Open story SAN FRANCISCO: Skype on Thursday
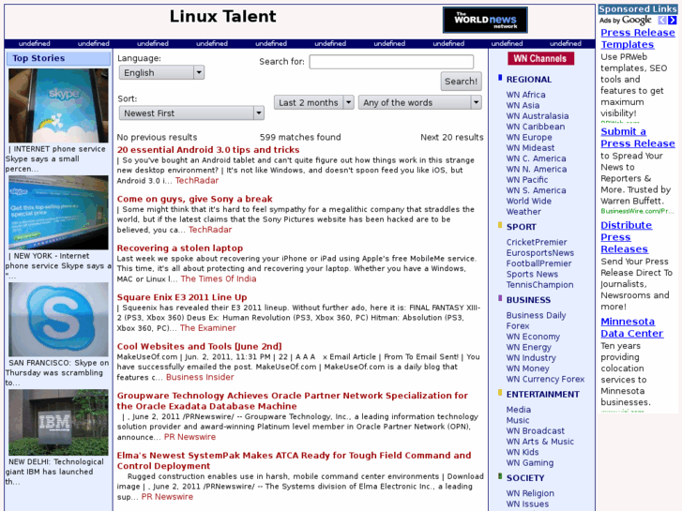This screenshot has height=511, width=682. pos(57,373)
